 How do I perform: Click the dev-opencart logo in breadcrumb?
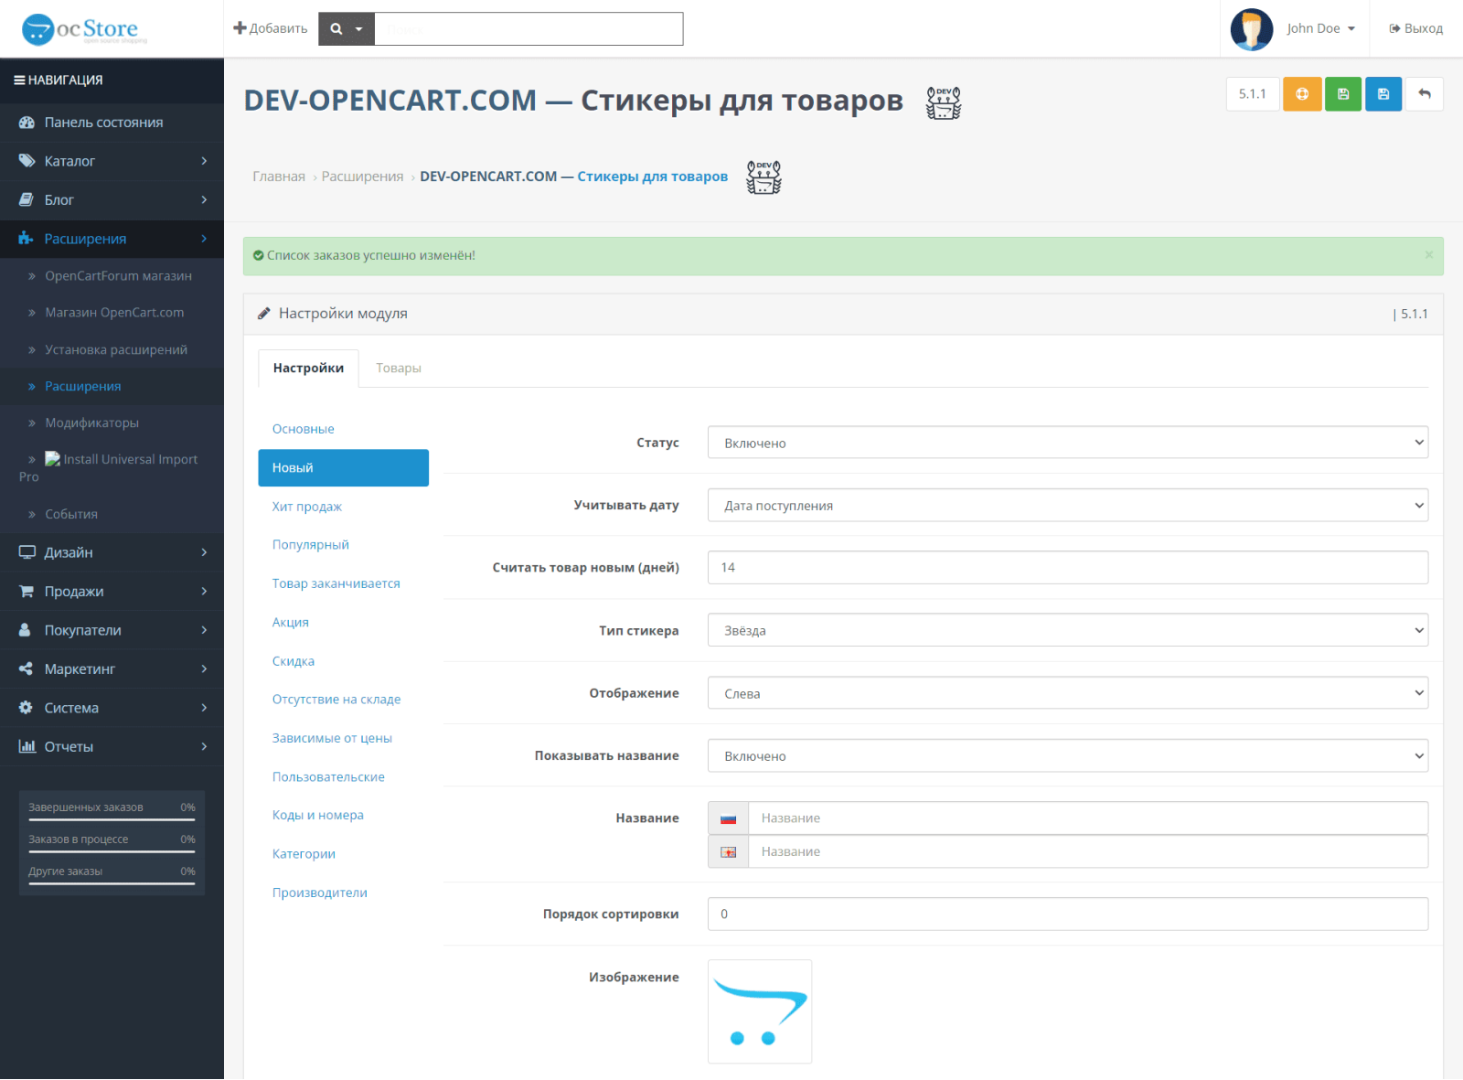pos(764,176)
